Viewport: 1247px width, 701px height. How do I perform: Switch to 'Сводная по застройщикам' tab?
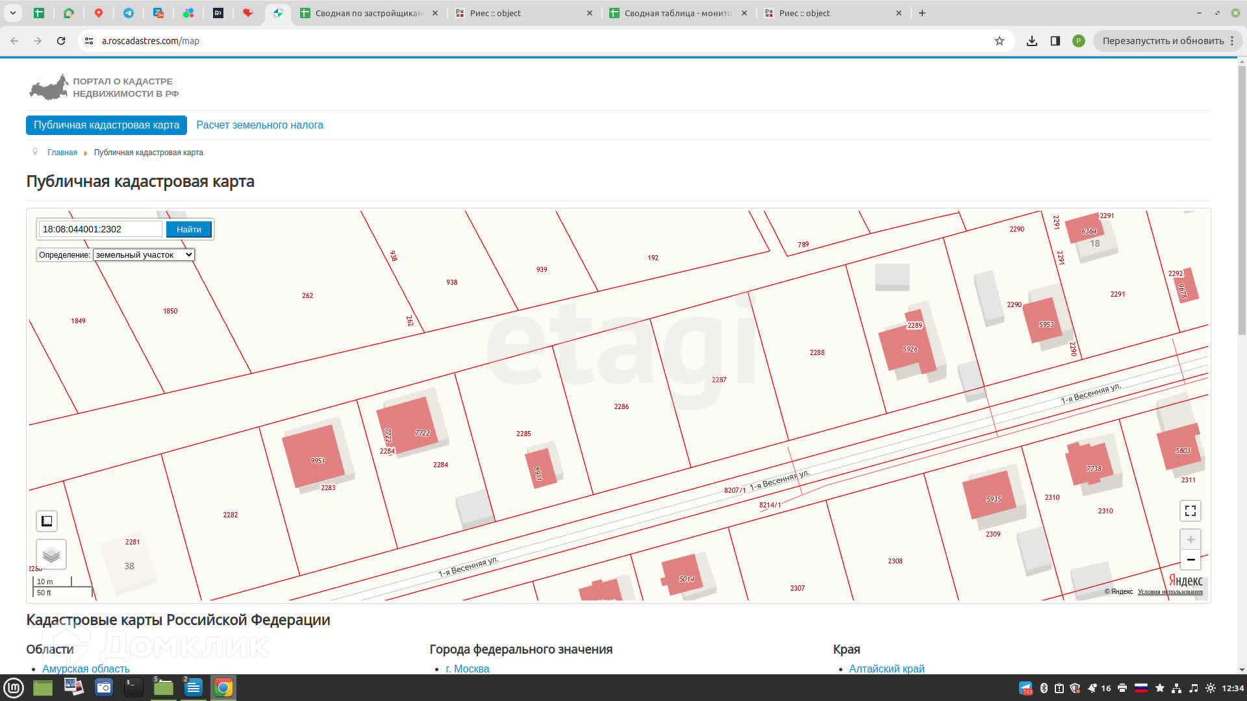(x=368, y=13)
